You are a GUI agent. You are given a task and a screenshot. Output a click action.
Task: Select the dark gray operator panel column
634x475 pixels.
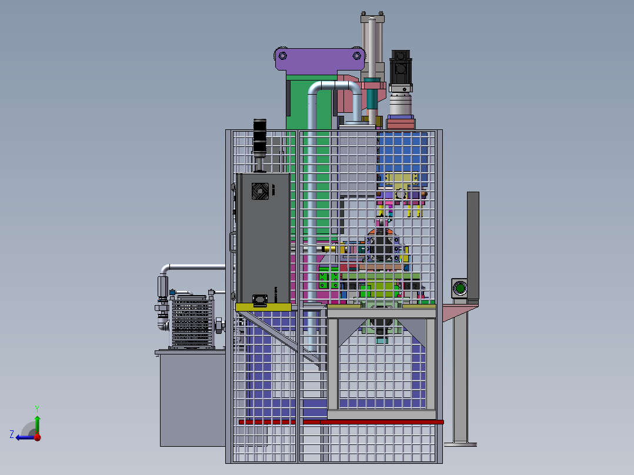(x=473, y=246)
